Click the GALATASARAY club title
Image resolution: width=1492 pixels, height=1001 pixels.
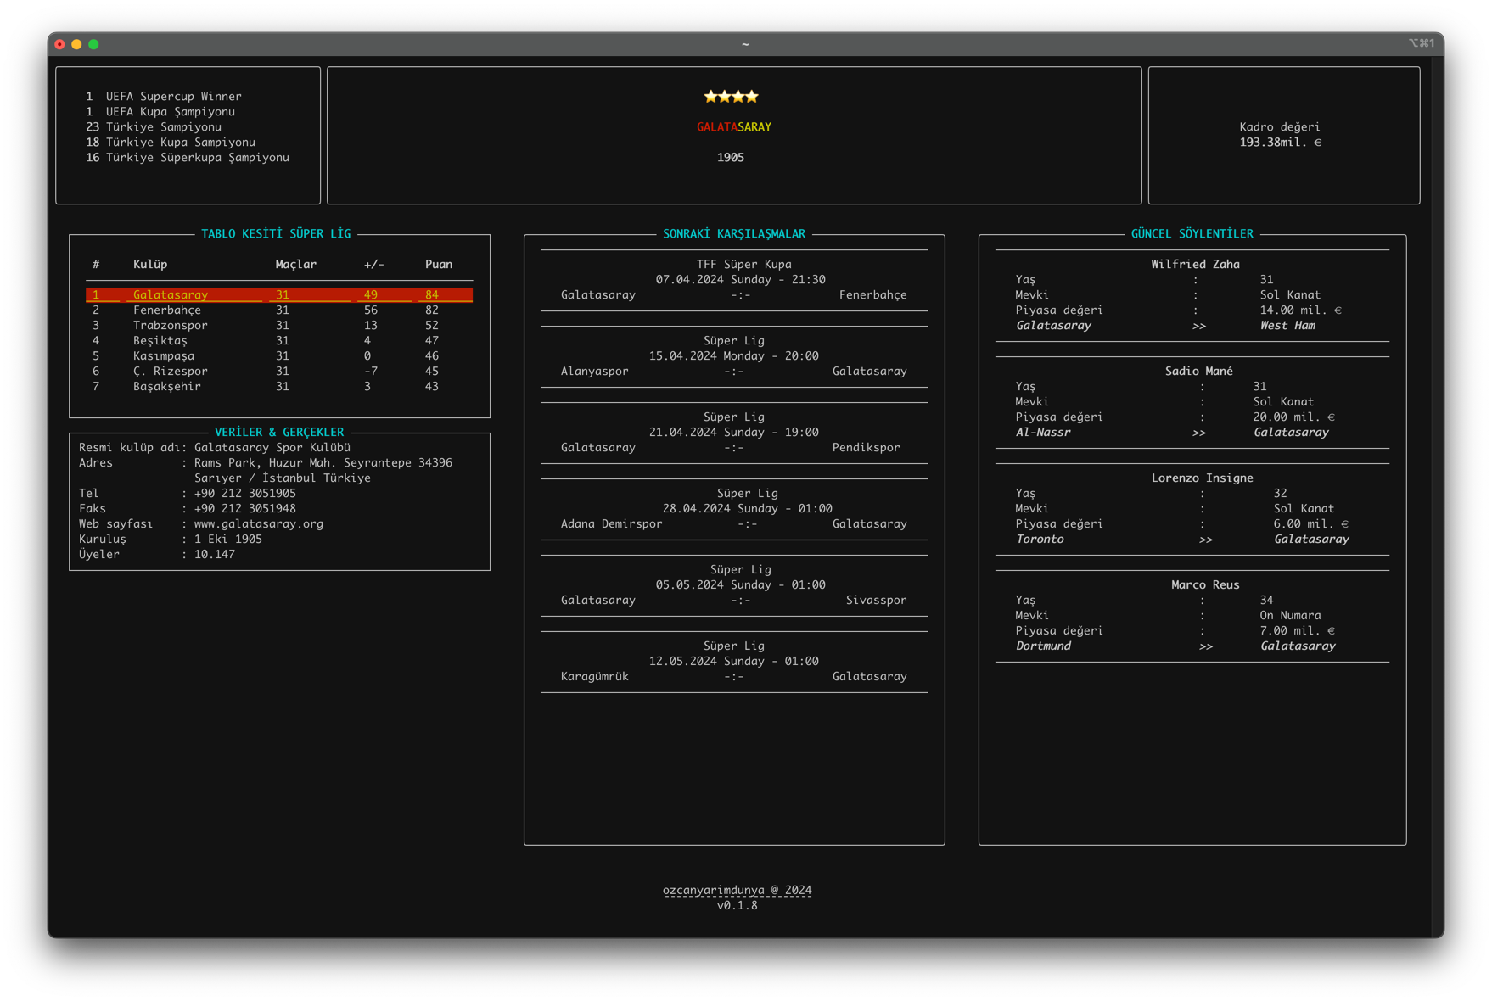(x=734, y=126)
